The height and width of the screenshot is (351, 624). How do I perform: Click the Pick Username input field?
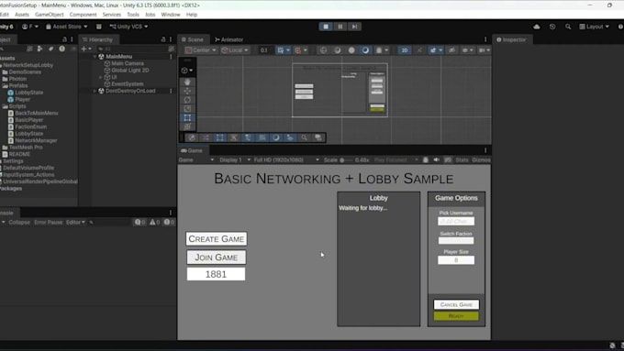click(x=456, y=221)
